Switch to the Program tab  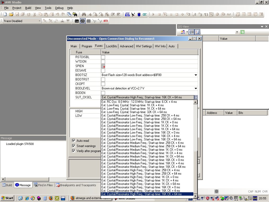pyautogui.click(x=87, y=46)
